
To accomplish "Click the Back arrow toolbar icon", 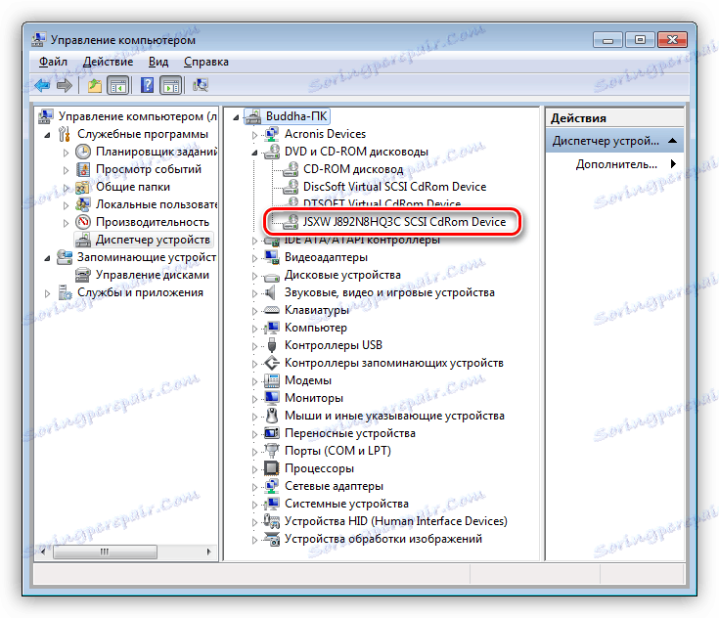I will 42,85.
